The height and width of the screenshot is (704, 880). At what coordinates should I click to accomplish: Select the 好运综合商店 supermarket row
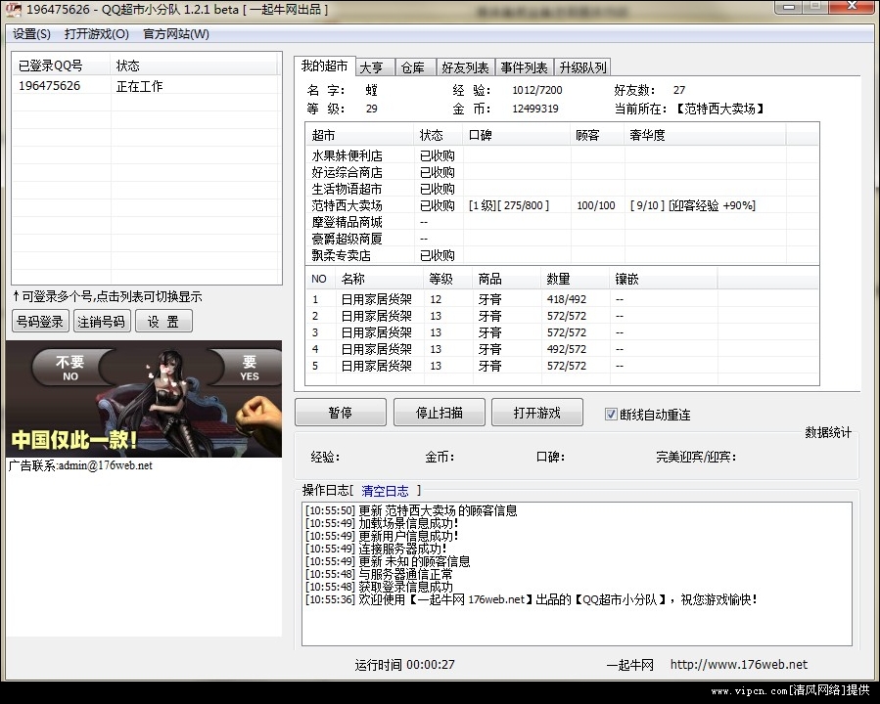pos(561,172)
